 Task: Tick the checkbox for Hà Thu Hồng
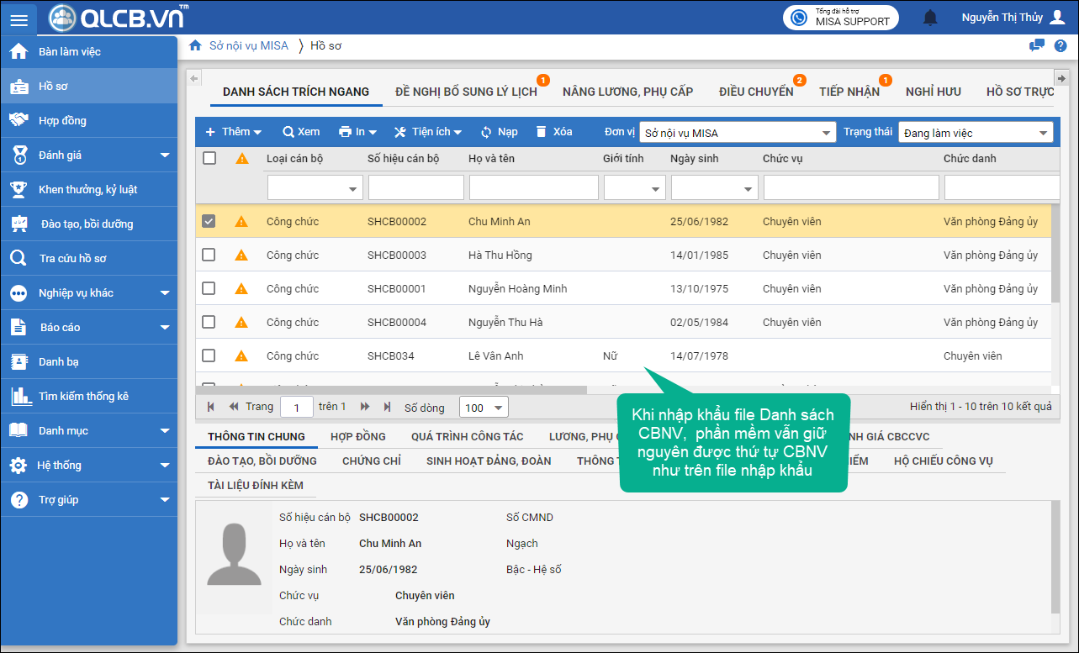click(x=209, y=255)
